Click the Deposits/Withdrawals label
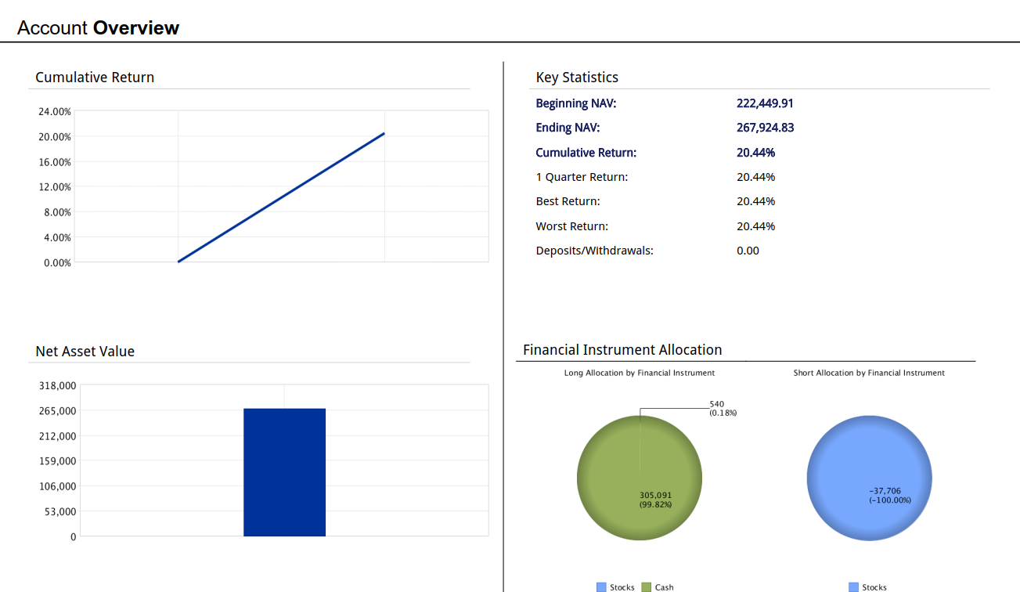 click(594, 251)
